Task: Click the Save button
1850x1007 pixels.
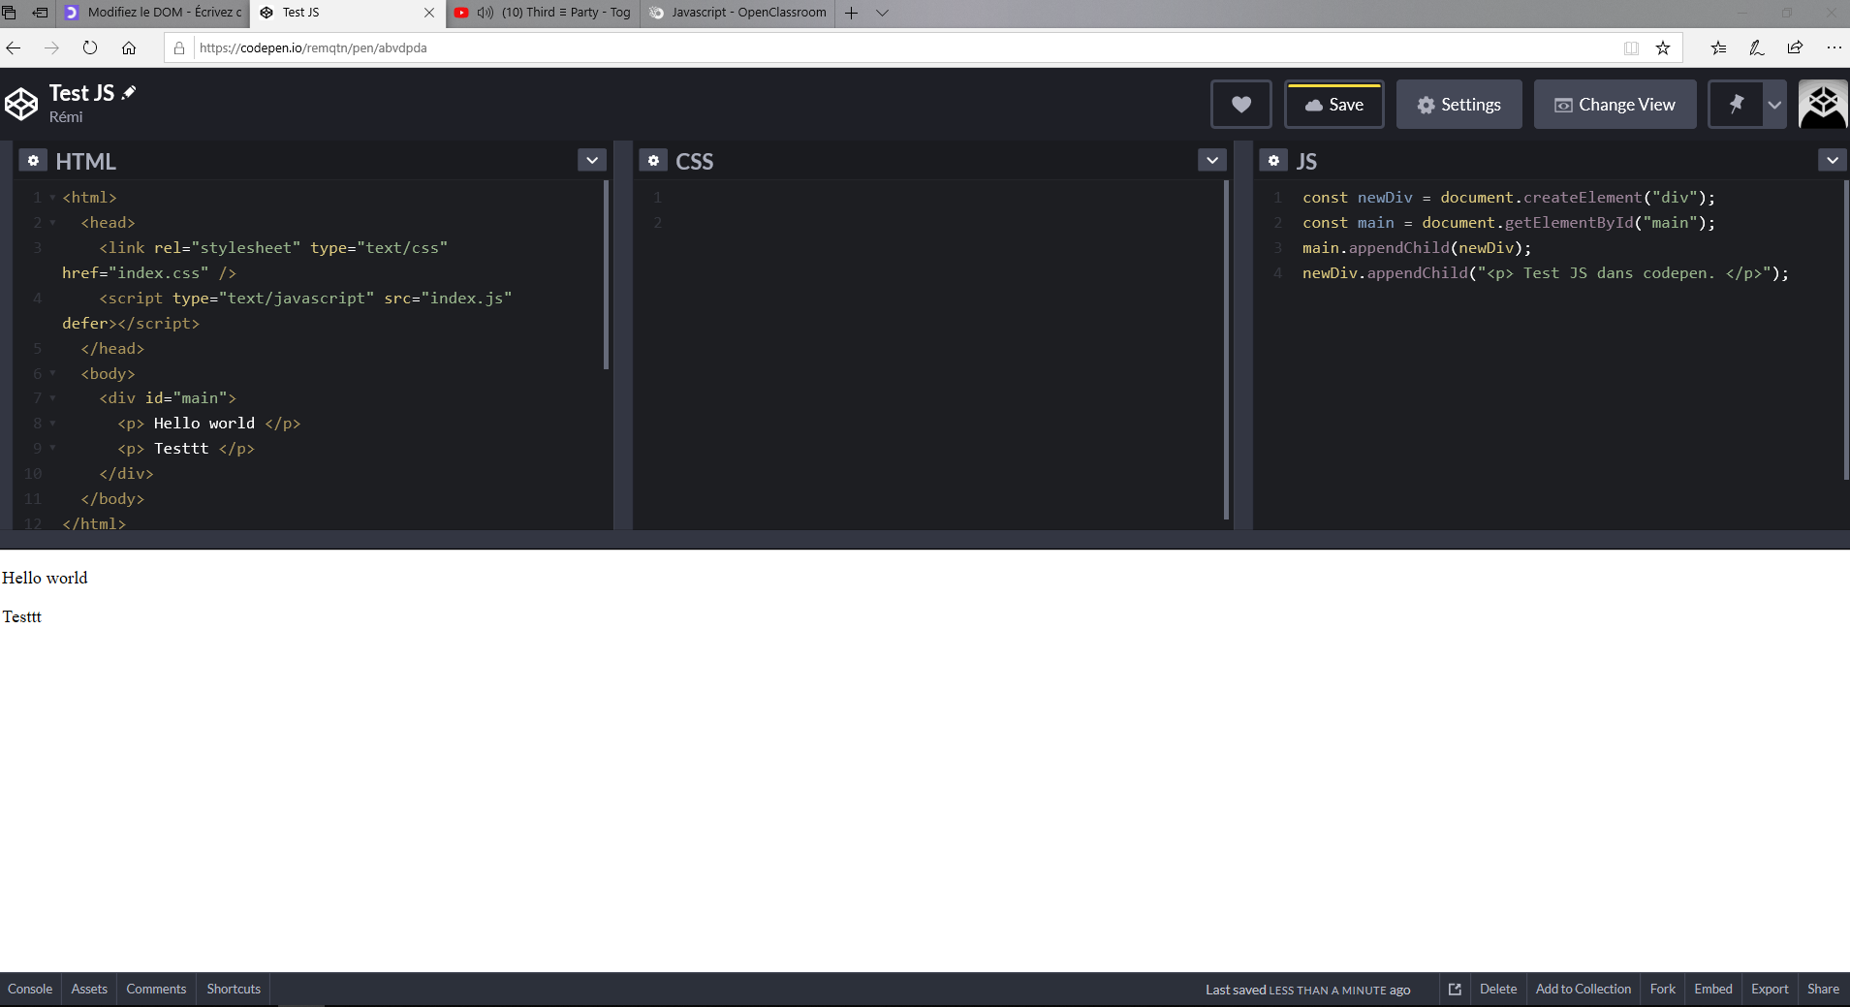Action: (1333, 105)
